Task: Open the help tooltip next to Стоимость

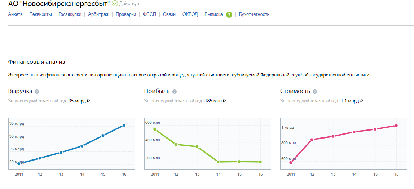Action: [x=315, y=92]
